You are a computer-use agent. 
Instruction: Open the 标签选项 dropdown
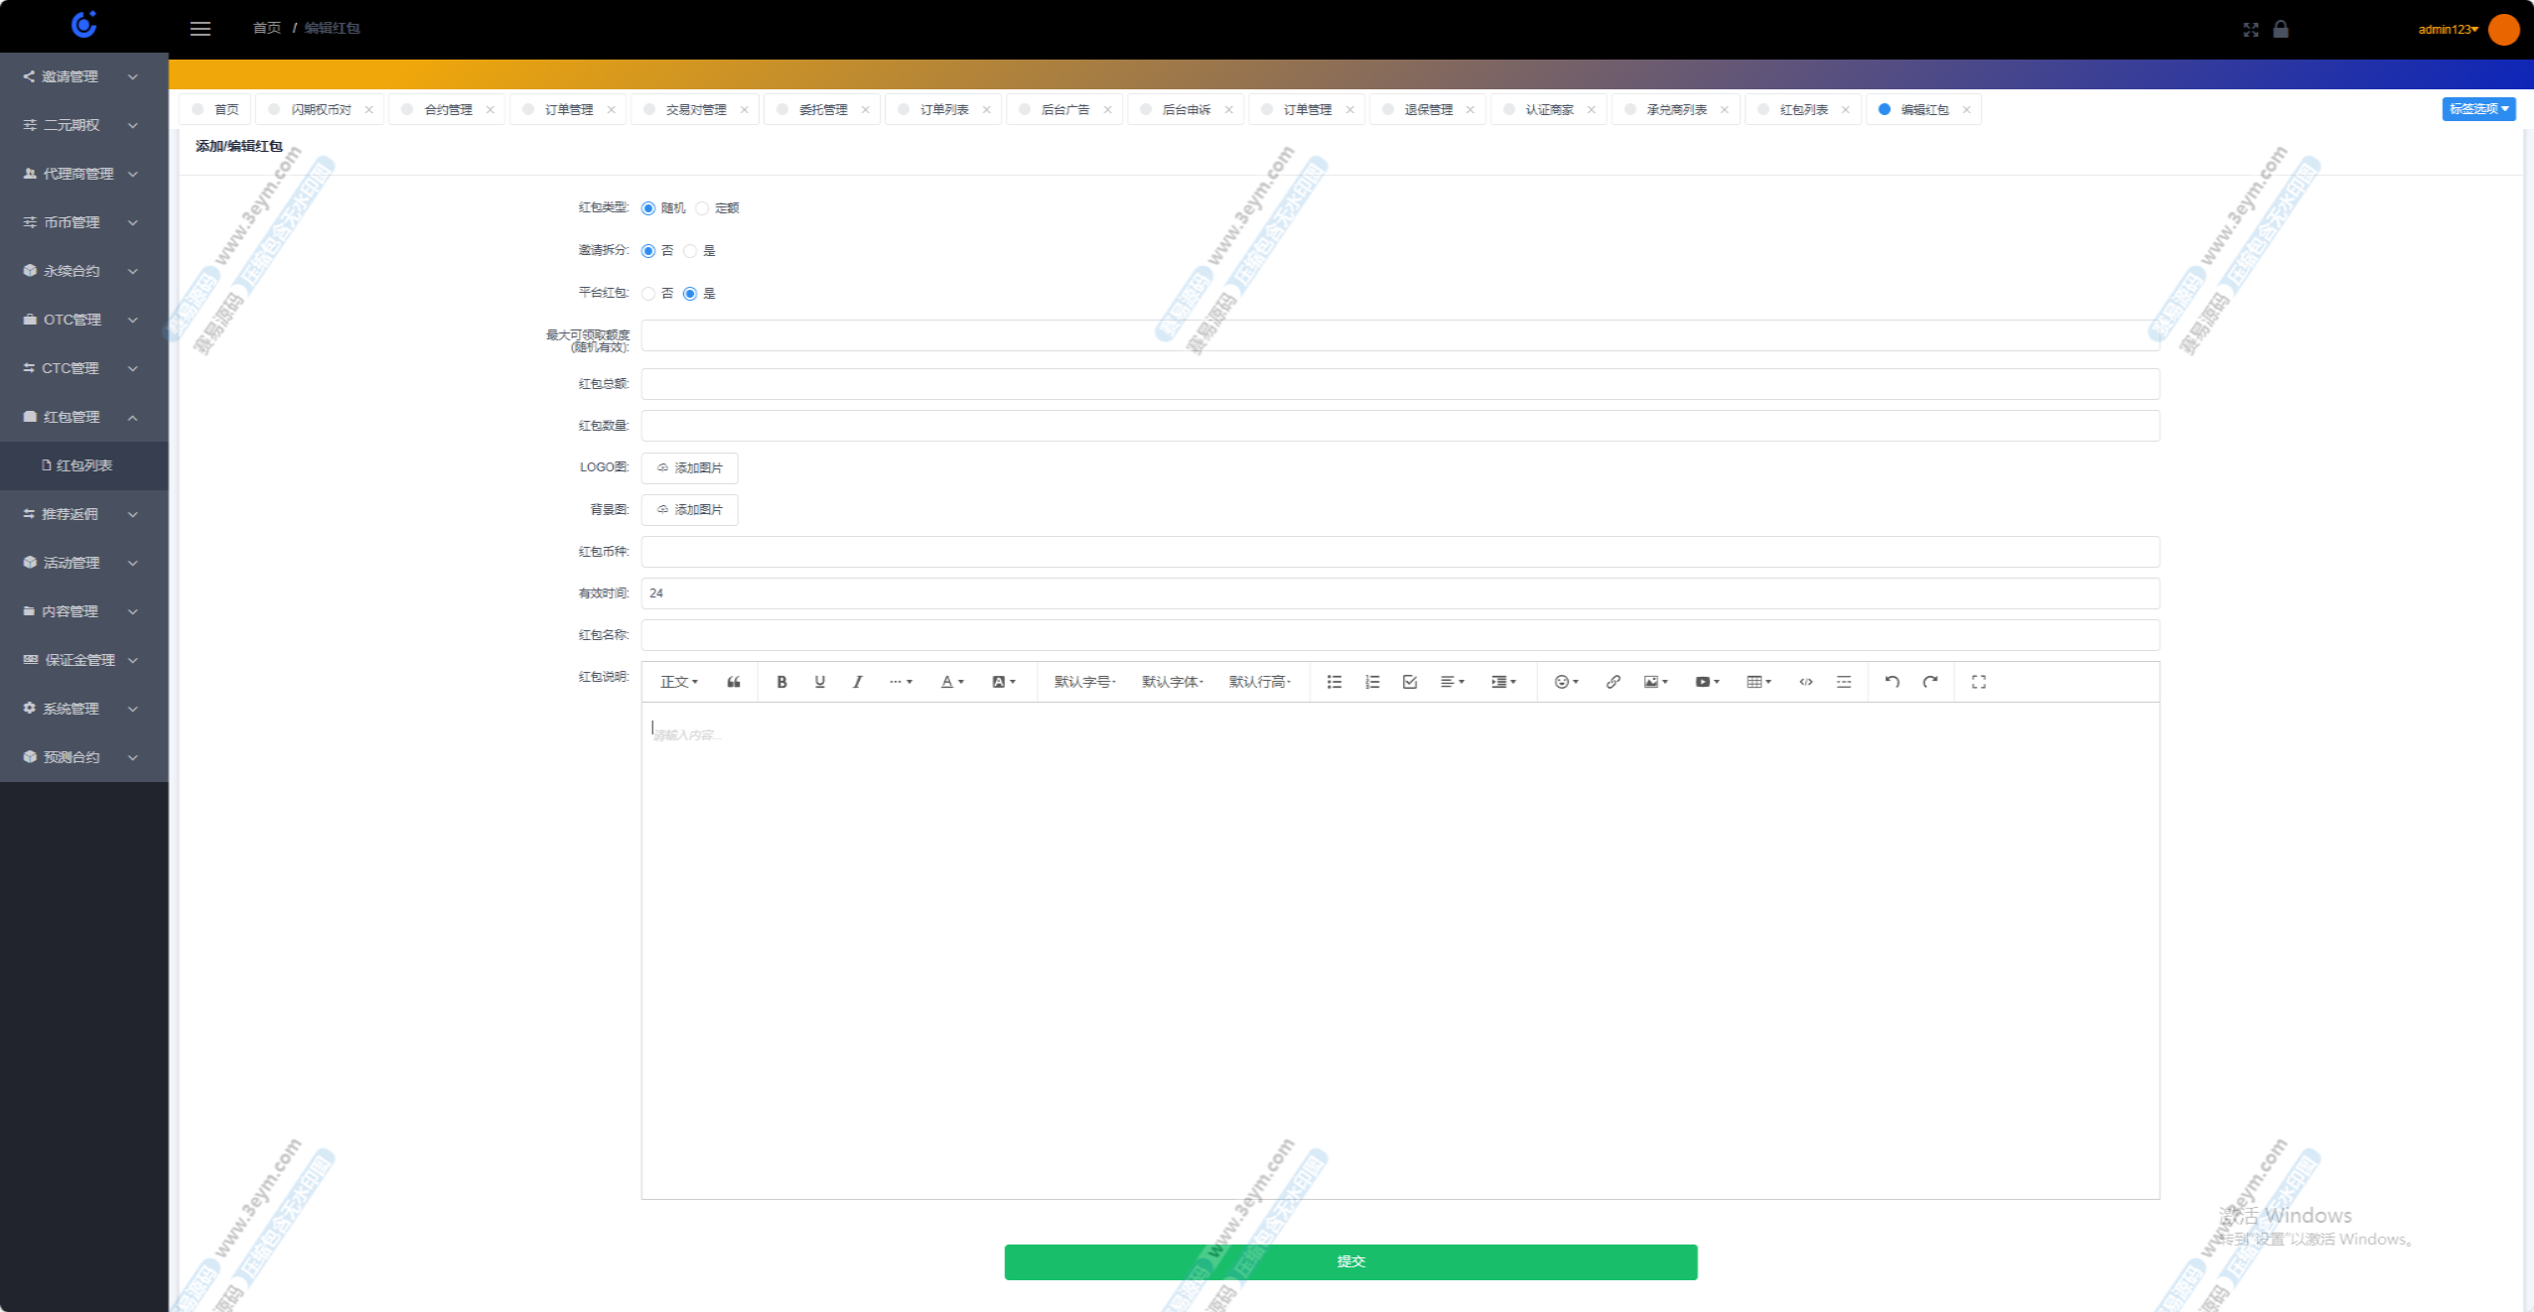click(2477, 109)
